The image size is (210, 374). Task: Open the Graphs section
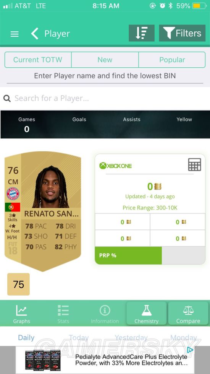[21, 314]
